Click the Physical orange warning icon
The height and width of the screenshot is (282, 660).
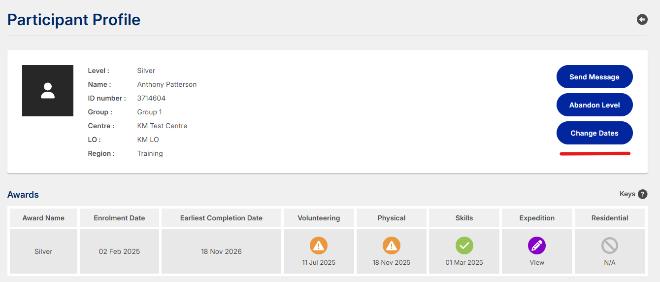coord(392,245)
